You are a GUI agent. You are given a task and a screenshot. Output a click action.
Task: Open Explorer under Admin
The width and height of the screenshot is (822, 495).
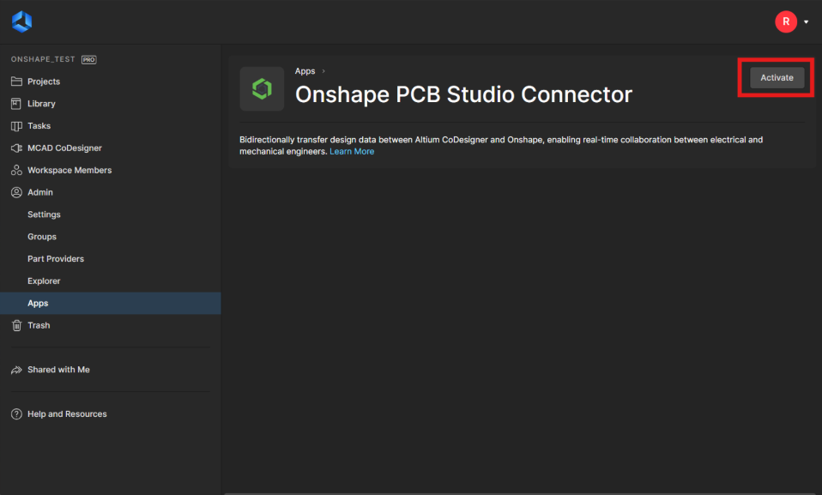(44, 281)
